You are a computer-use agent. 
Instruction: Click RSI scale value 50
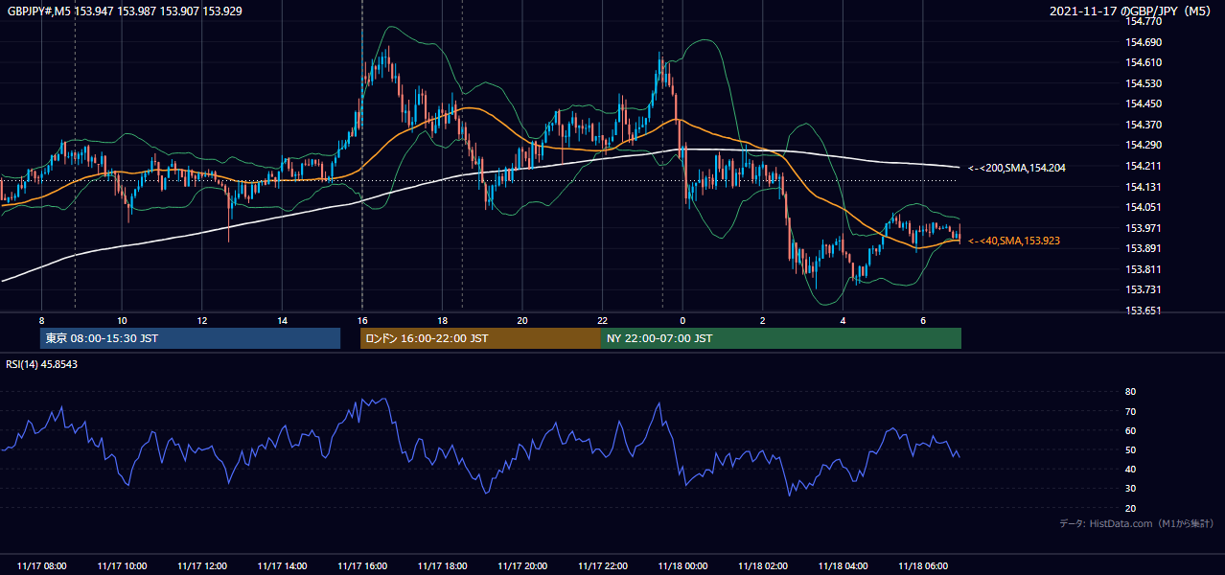[x=1131, y=449]
